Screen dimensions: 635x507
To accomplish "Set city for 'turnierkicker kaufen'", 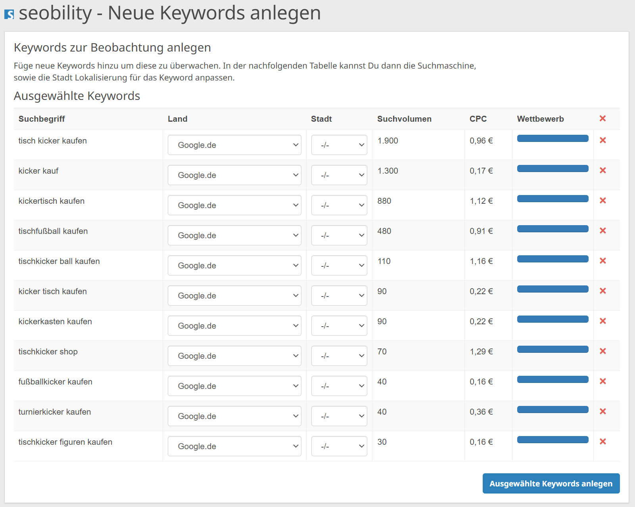I will pos(339,416).
